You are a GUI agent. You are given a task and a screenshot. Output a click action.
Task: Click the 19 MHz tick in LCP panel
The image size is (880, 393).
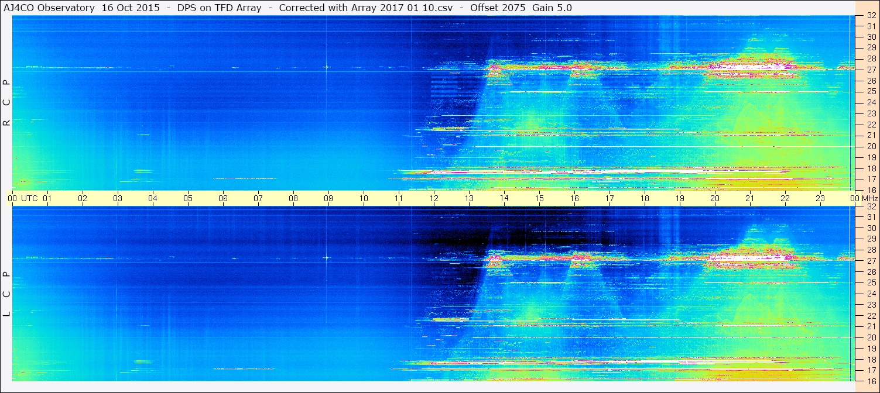tap(871, 348)
